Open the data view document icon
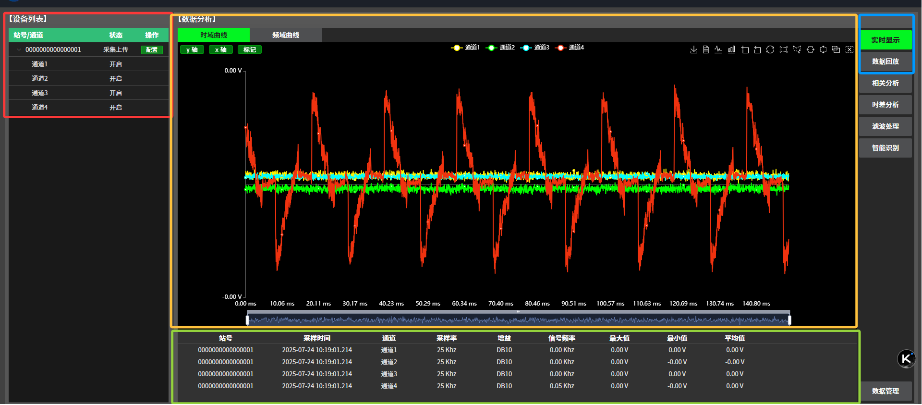 pos(706,49)
